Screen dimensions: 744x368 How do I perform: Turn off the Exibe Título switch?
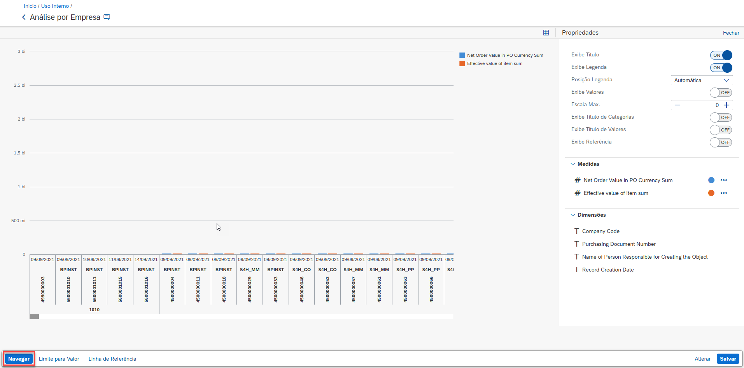(721, 55)
